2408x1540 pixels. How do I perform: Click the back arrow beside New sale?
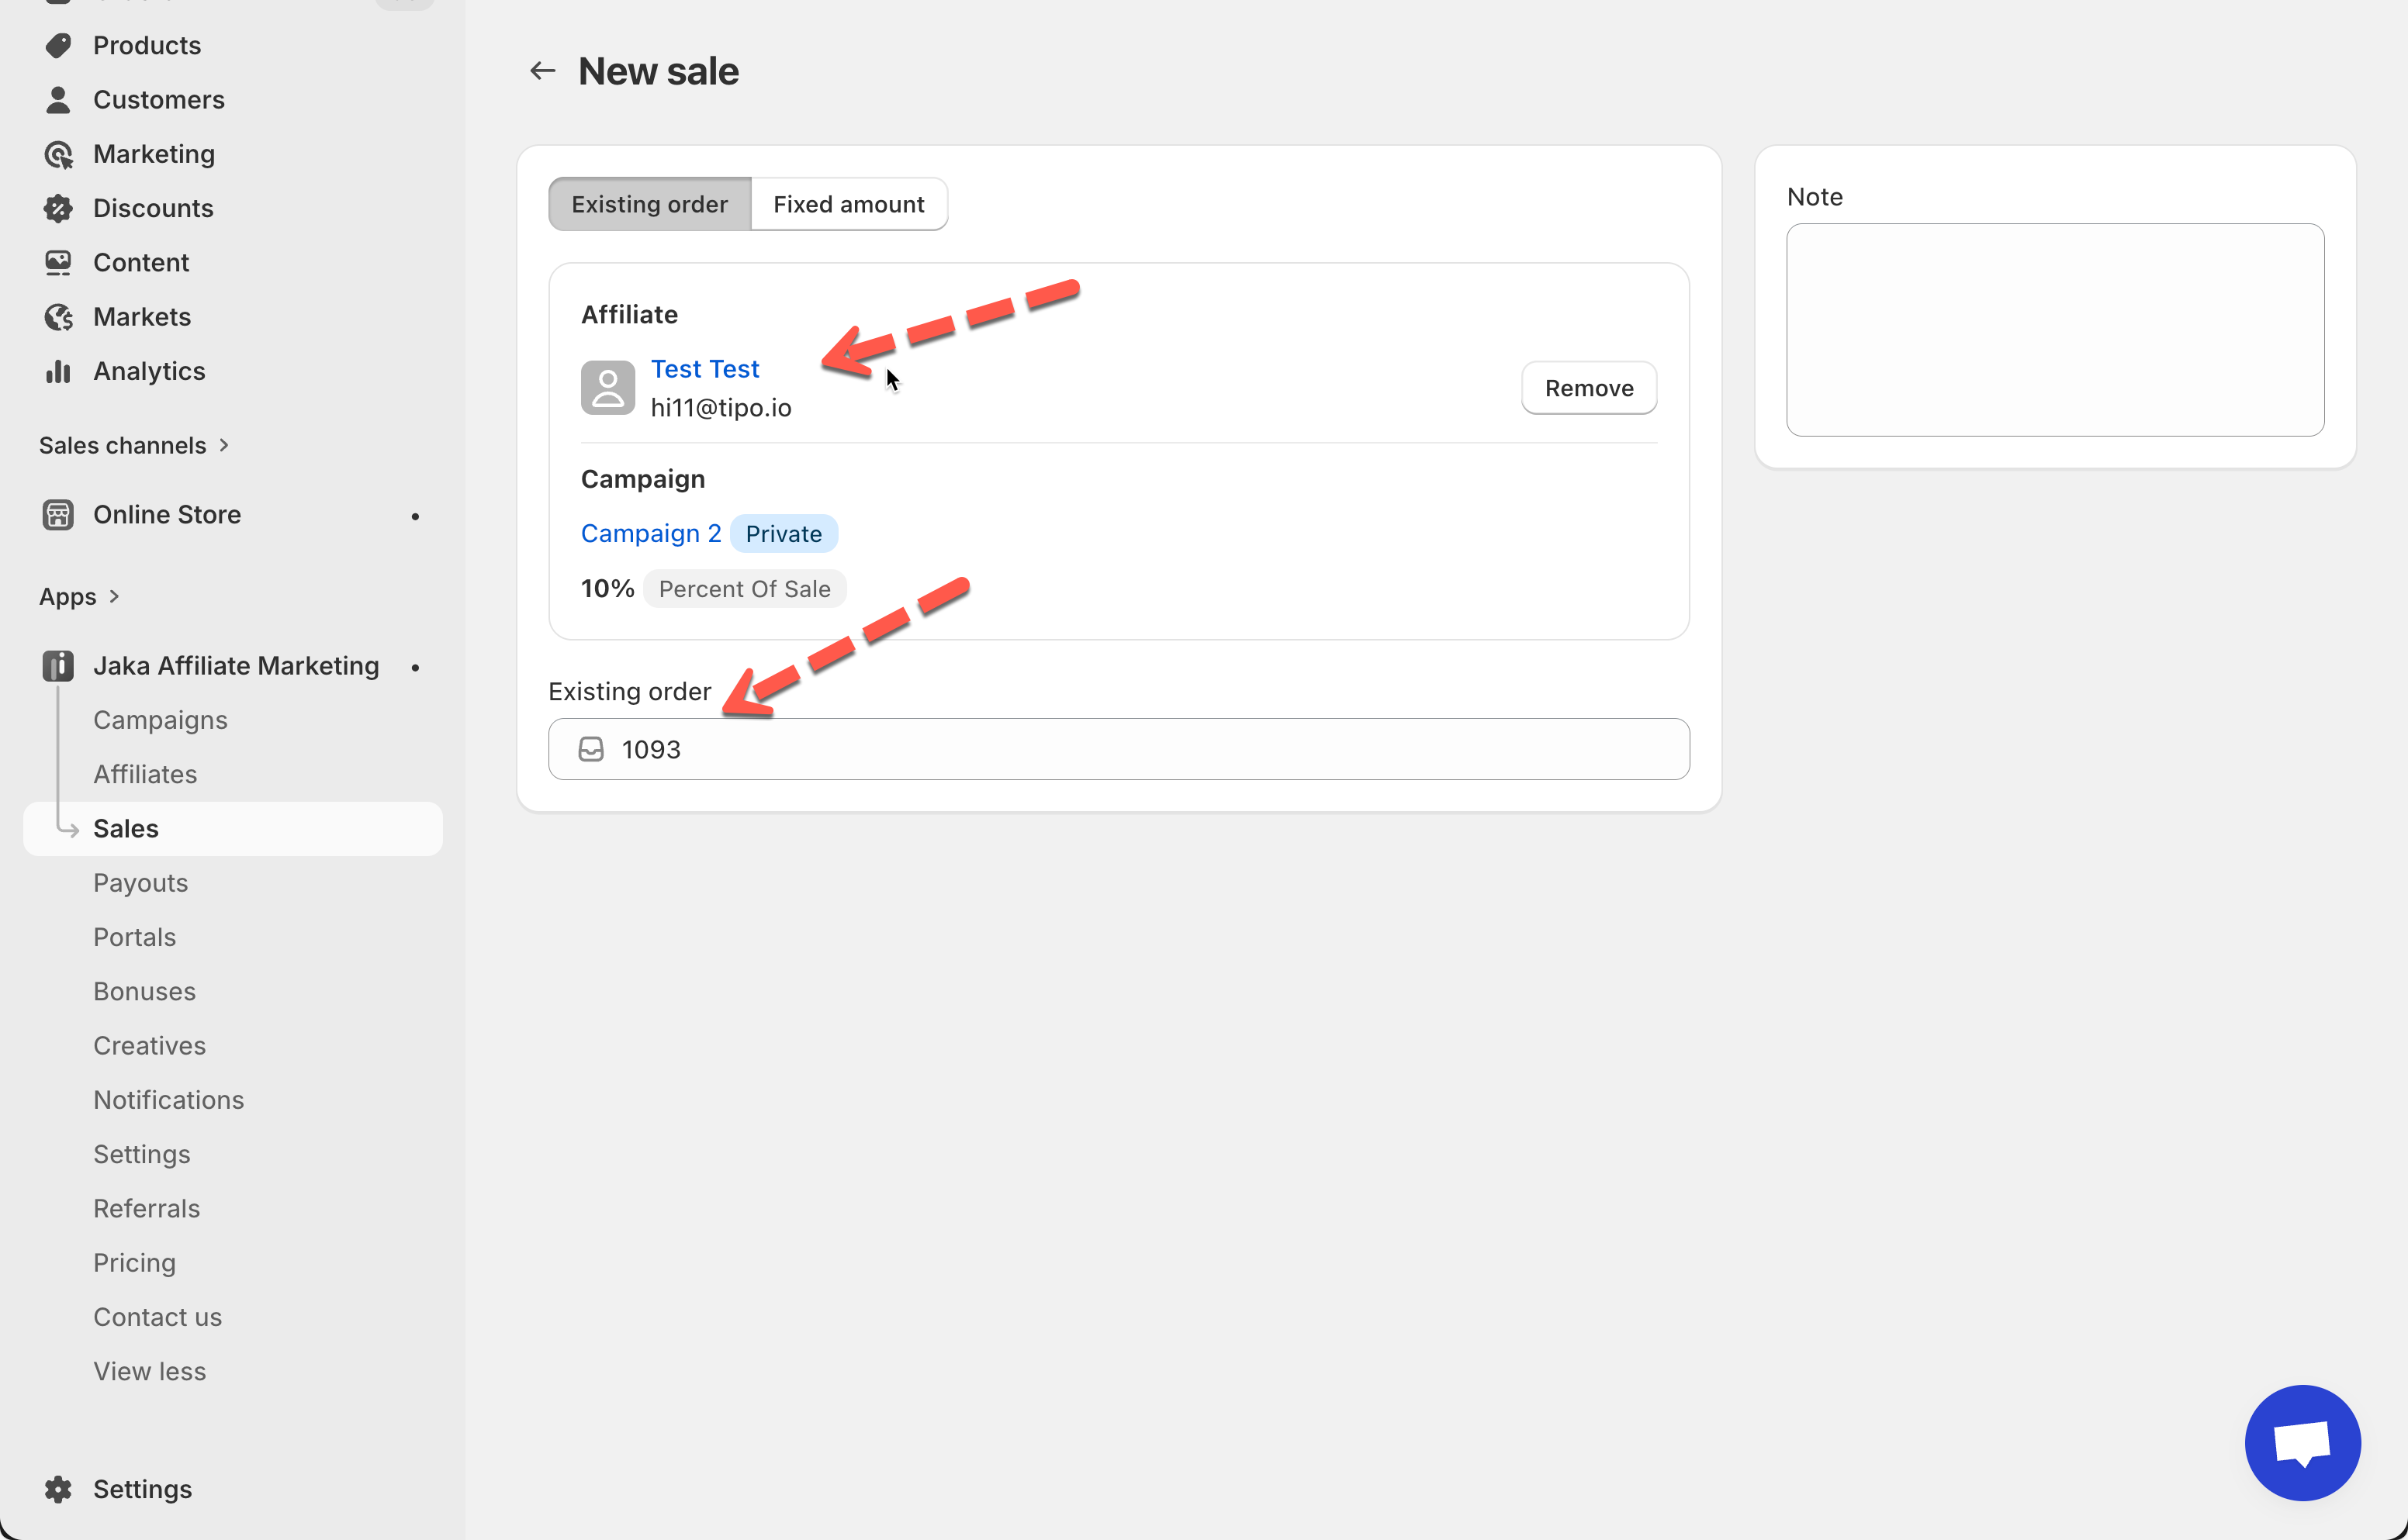(x=542, y=71)
